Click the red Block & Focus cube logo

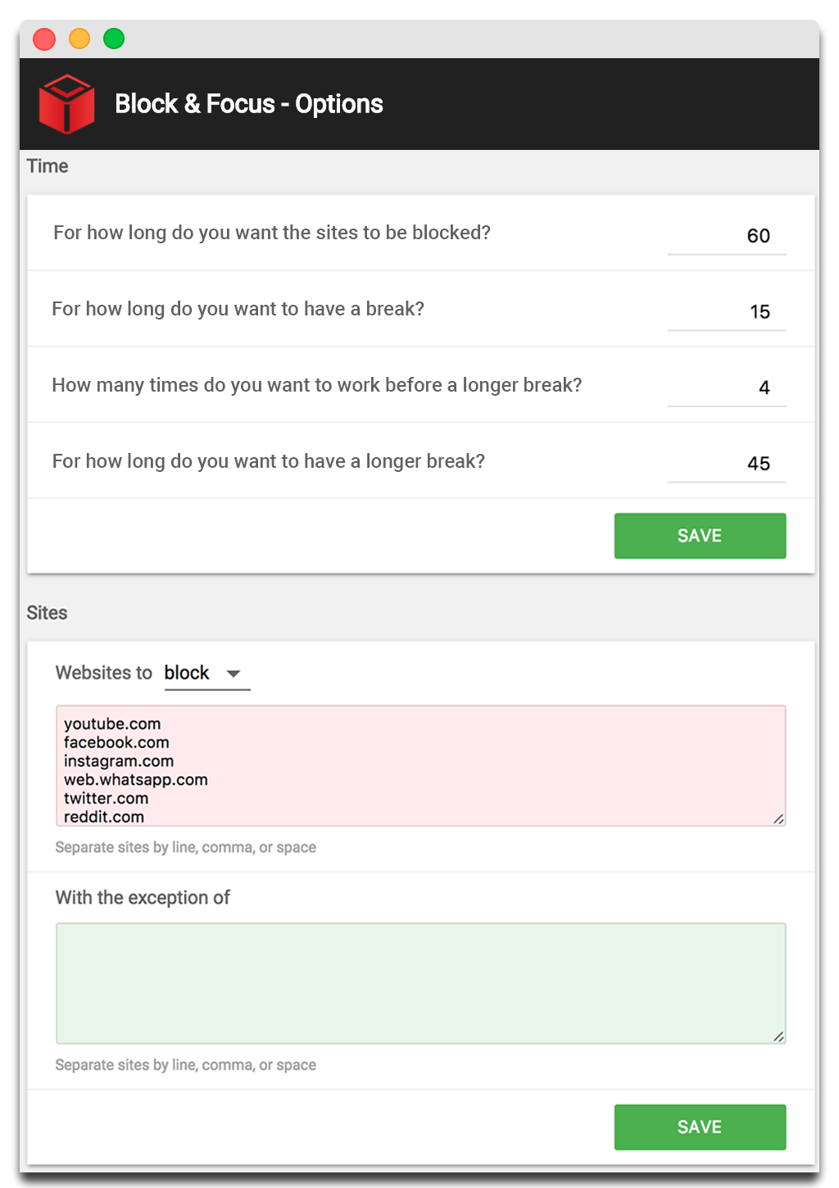(x=66, y=104)
